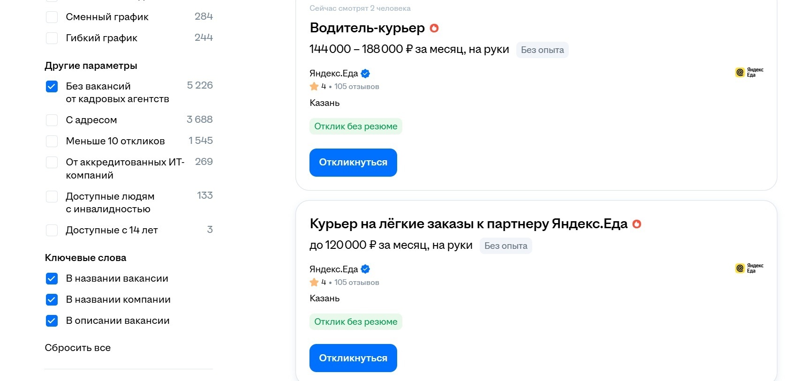Enable the Доступные с 14 лет filter
This screenshot has height=381, width=791.
52,230
